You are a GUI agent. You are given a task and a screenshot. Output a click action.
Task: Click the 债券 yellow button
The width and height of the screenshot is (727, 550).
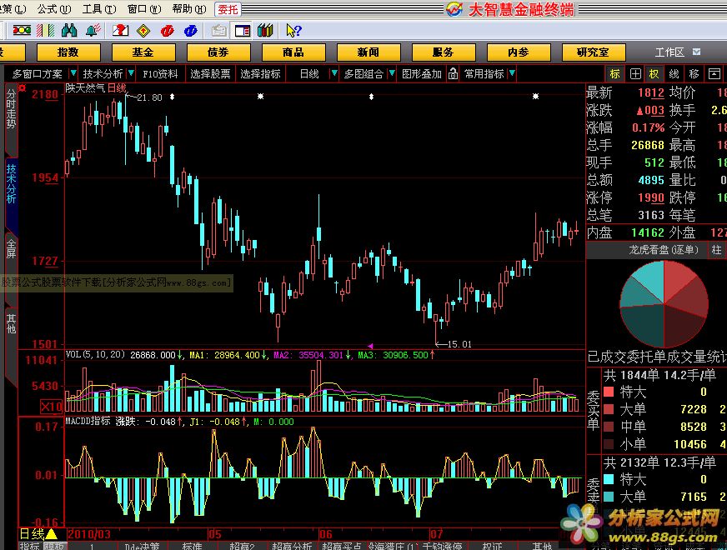point(218,52)
